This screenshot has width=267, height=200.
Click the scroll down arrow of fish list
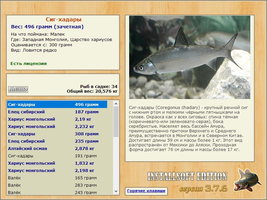pos(116,191)
